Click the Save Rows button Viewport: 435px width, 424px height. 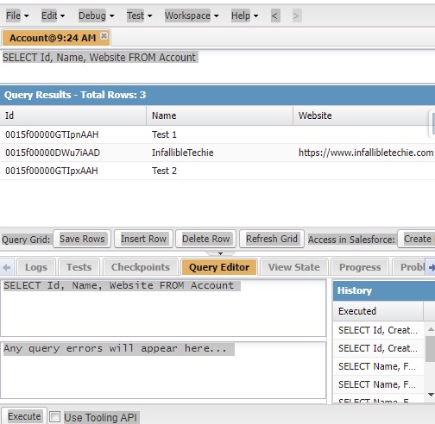coord(82,239)
